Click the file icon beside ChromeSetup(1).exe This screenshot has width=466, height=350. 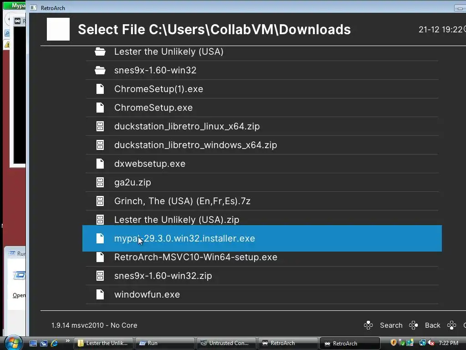click(x=100, y=89)
